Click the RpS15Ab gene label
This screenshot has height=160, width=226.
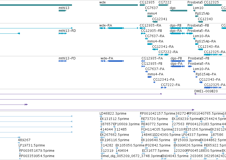[202, 13]
